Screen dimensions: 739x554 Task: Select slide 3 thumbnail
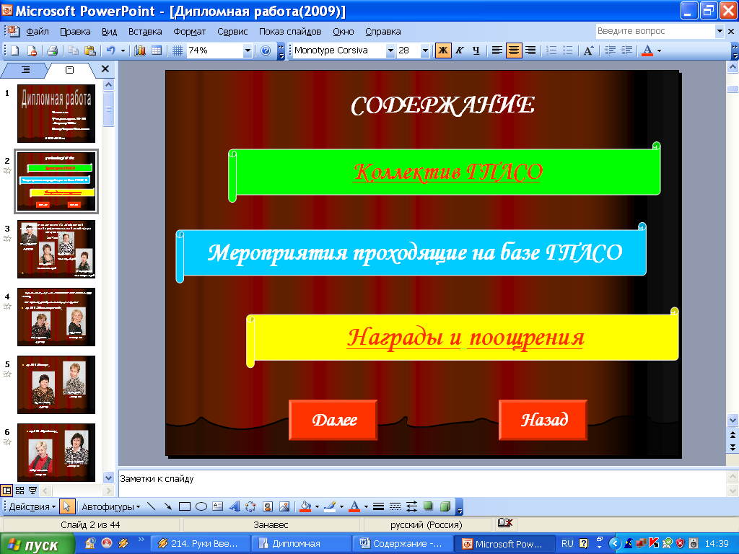pyautogui.click(x=56, y=249)
